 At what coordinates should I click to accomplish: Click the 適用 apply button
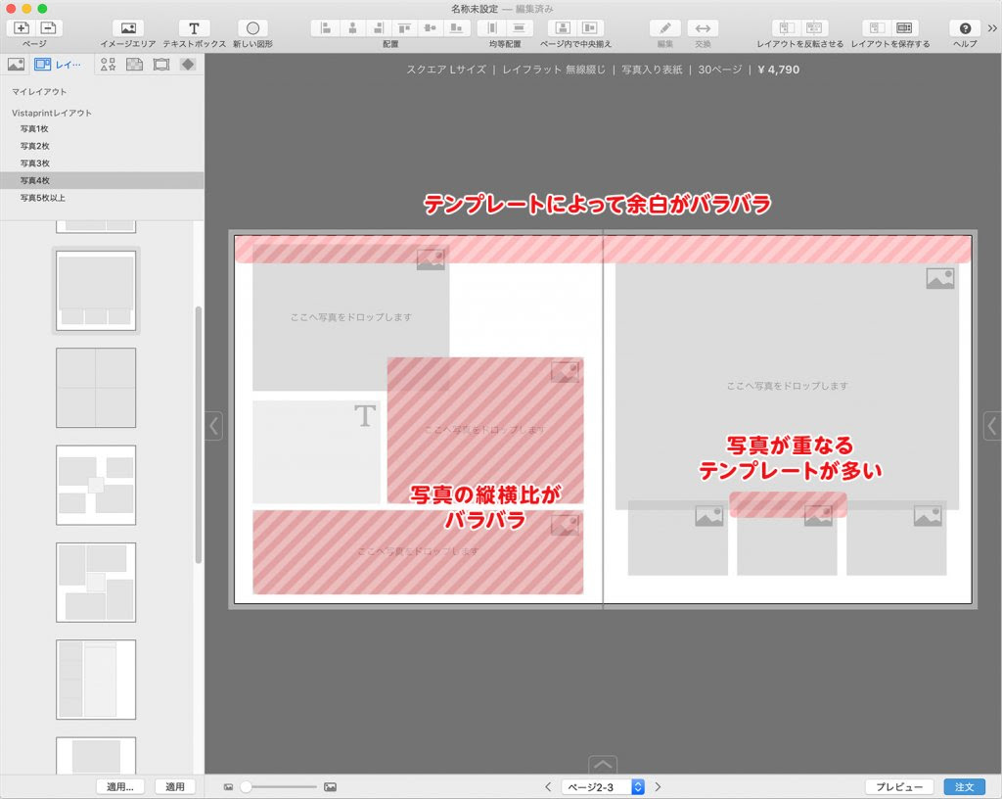point(175,787)
